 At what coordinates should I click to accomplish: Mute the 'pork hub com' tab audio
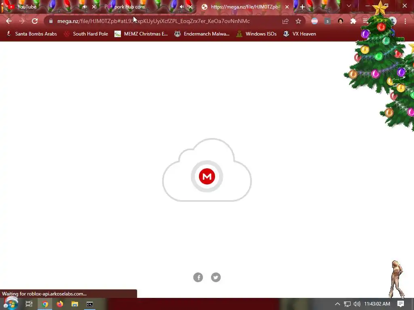(x=182, y=7)
